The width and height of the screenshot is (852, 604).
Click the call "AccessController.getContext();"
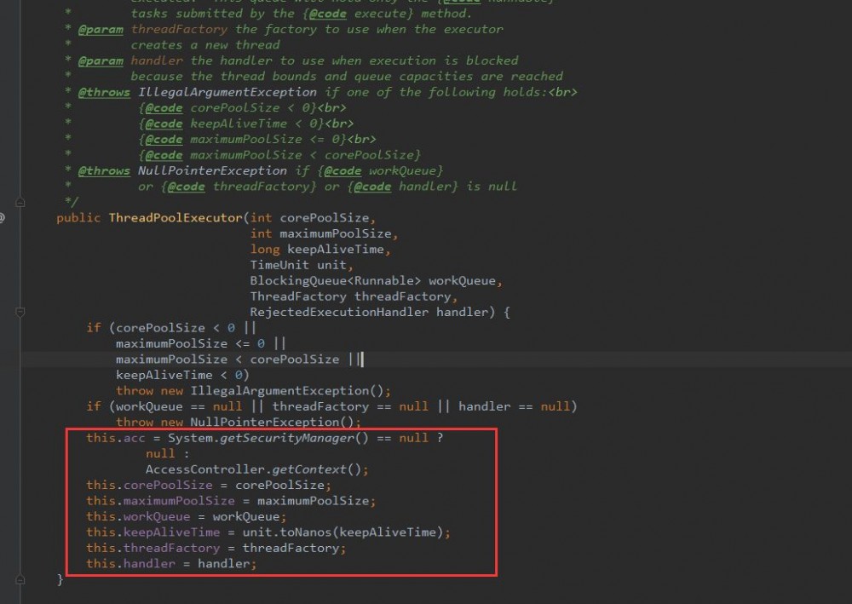point(257,469)
